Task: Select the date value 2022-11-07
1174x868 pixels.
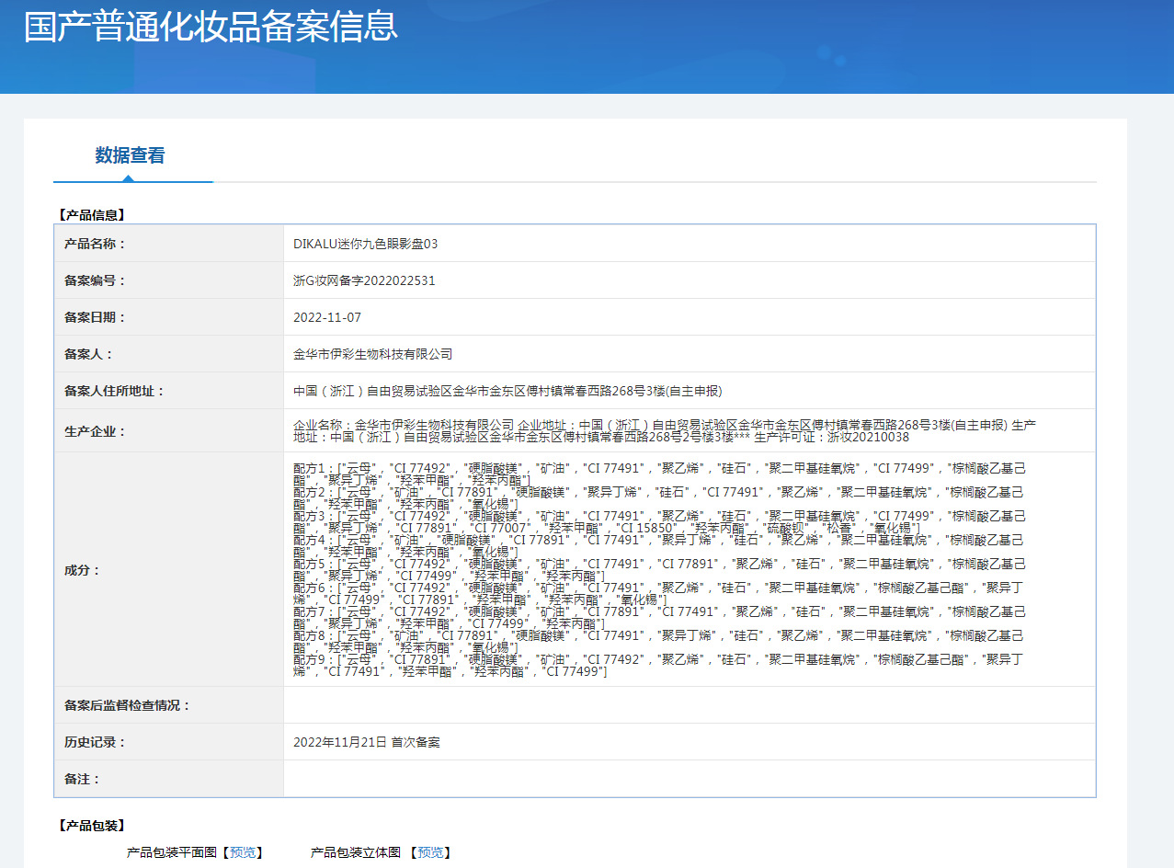Action: (327, 317)
